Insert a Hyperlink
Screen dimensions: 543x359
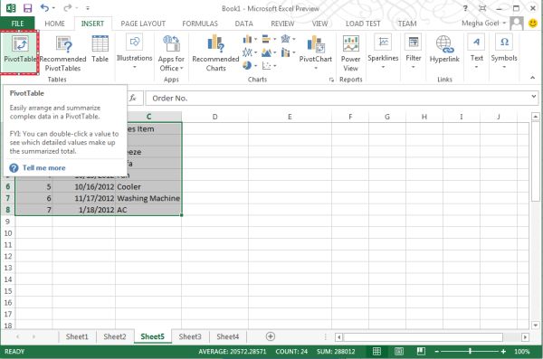[x=444, y=50]
